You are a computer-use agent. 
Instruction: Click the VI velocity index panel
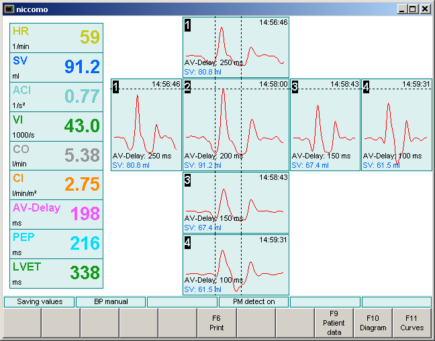coord(56,126)
